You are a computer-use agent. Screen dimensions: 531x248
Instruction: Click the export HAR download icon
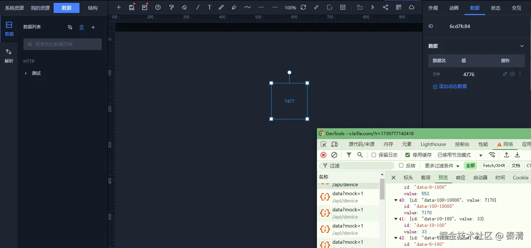517,155
